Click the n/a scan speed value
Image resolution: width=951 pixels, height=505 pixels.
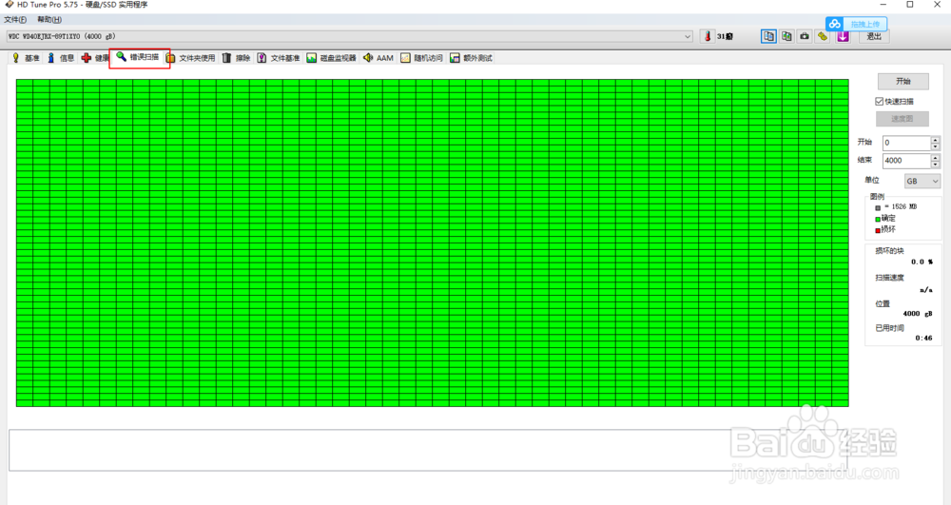(x=926, y=290)
